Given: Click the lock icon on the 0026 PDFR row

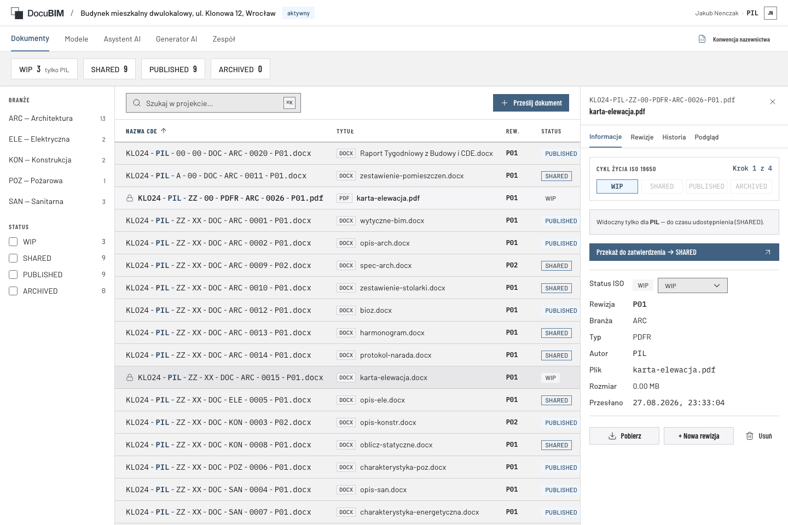Looking at the screenshot, I should [x=130, y=198].
